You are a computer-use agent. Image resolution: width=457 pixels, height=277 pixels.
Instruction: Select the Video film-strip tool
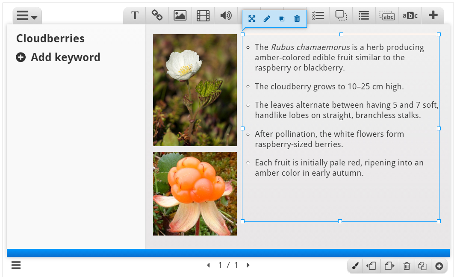tap(203, 15)
